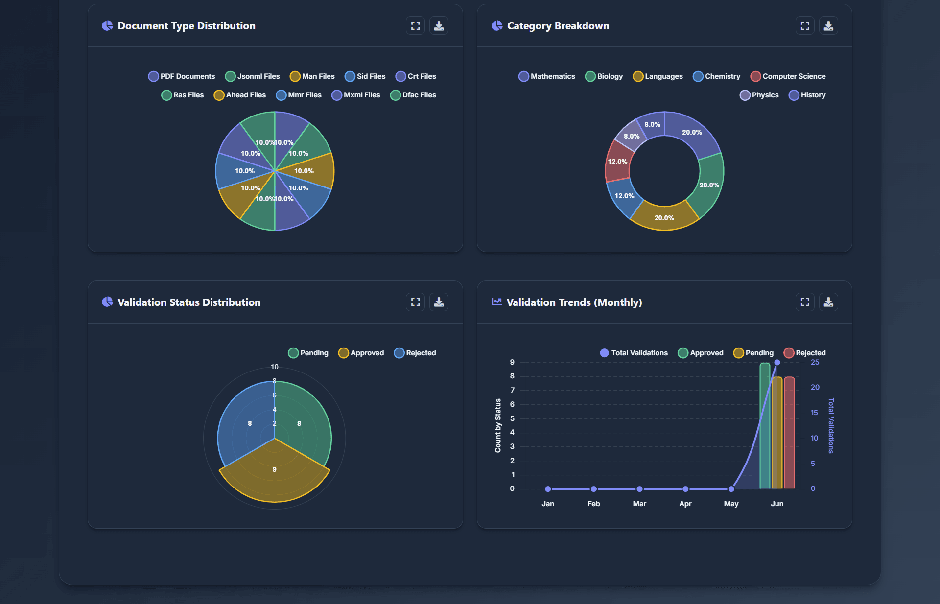Click the 20.0% Languages donut segment
The height and width of the screenshot is (604, 940).
pyautogui.click(x=664, y=218)
